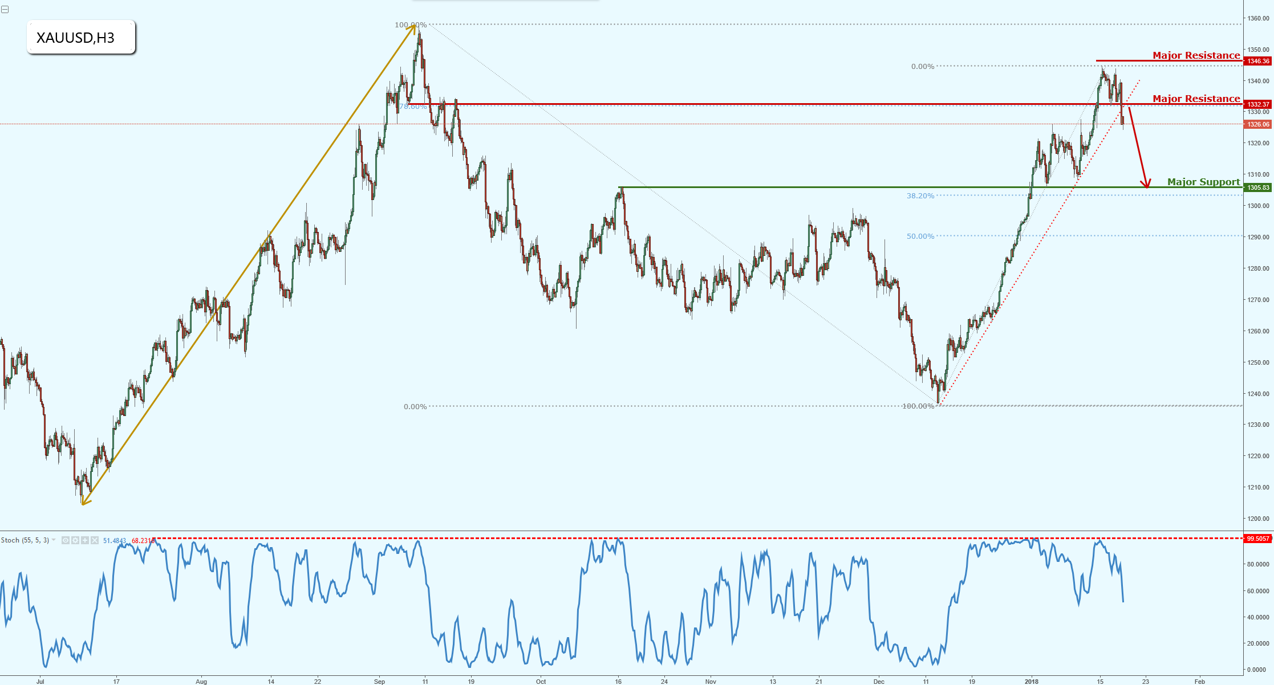
Task: Click the red Stoch value 68.2316
Action: pyautogui.click(x=143, y=541)
